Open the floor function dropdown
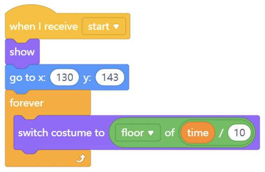265x172 pixels. [x=138, y=132]
